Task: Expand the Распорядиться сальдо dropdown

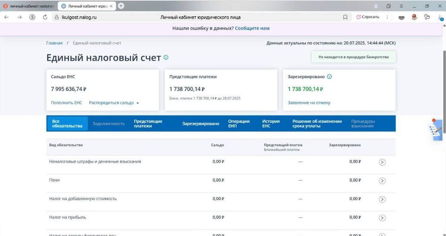Action: [x=114, y=103]
